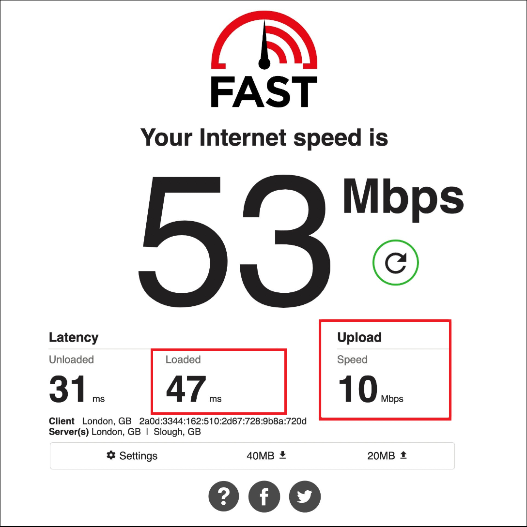
Task: Click the Upload Speed 10 Mbps value
Action: (371, 389)
